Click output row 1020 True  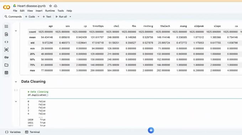click(x=37, y=119)
